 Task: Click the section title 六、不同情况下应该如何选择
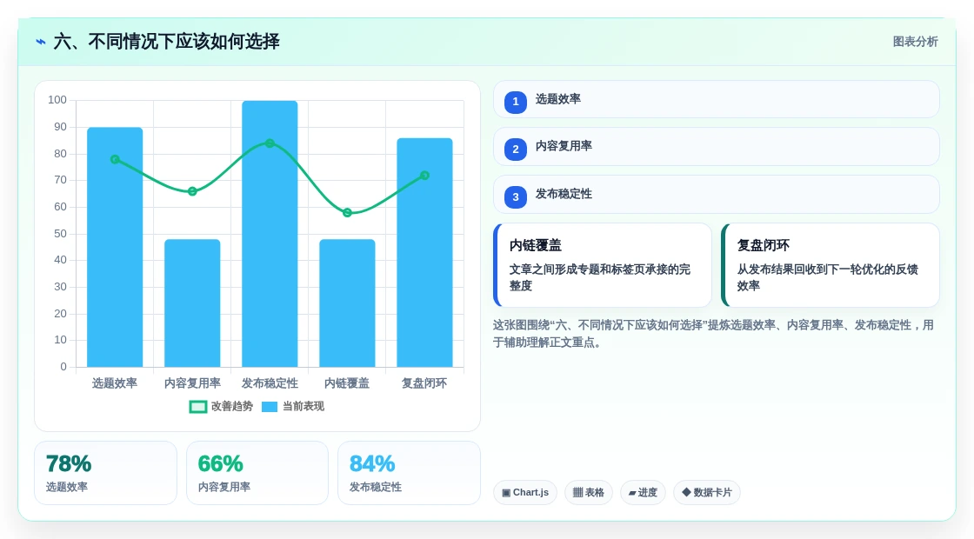[166, 42]
